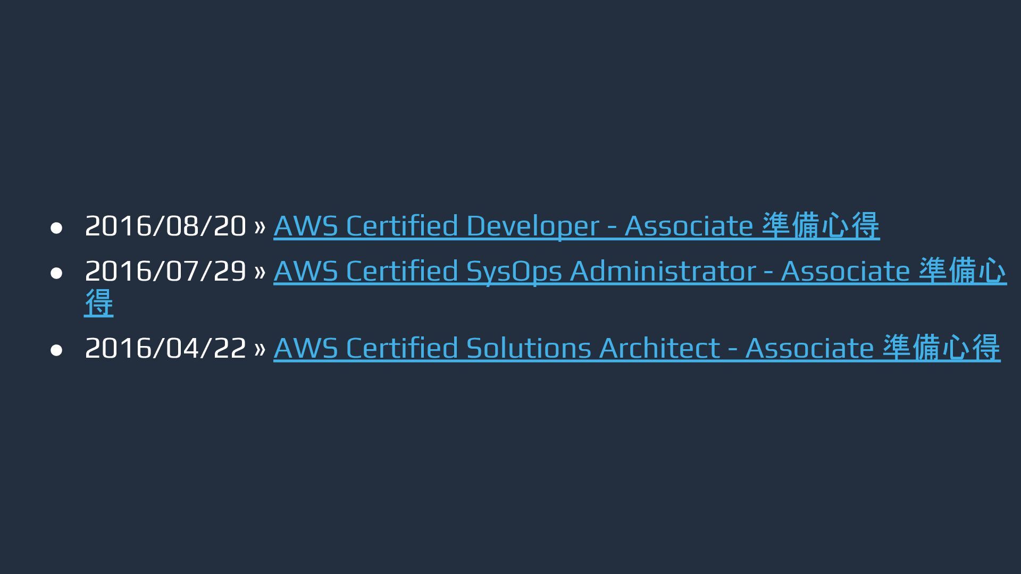Click the bullet before 2016/08/20
The width and height of the screenshot is (1021, 574).
coord(56,228)
